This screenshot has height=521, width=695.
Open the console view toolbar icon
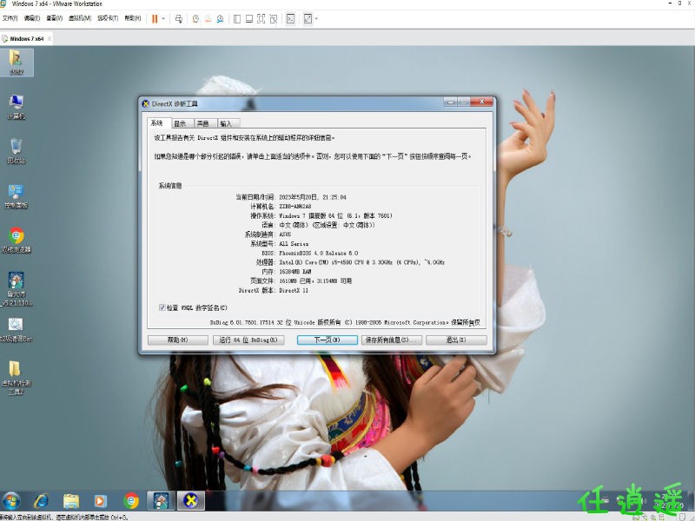pos(290,18)
